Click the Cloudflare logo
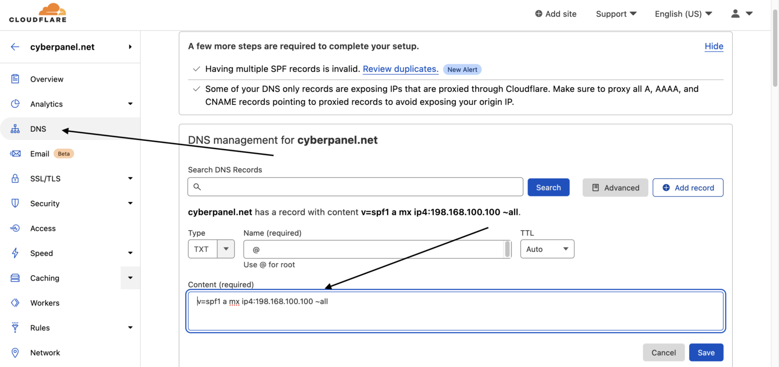The width and height of the screenshot is (779, 367). click(x=38, y=13)
